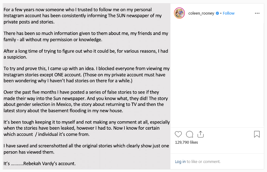Click the "To try and prove this" paragraph
267x172 pixels.
(x=87, y=75)
